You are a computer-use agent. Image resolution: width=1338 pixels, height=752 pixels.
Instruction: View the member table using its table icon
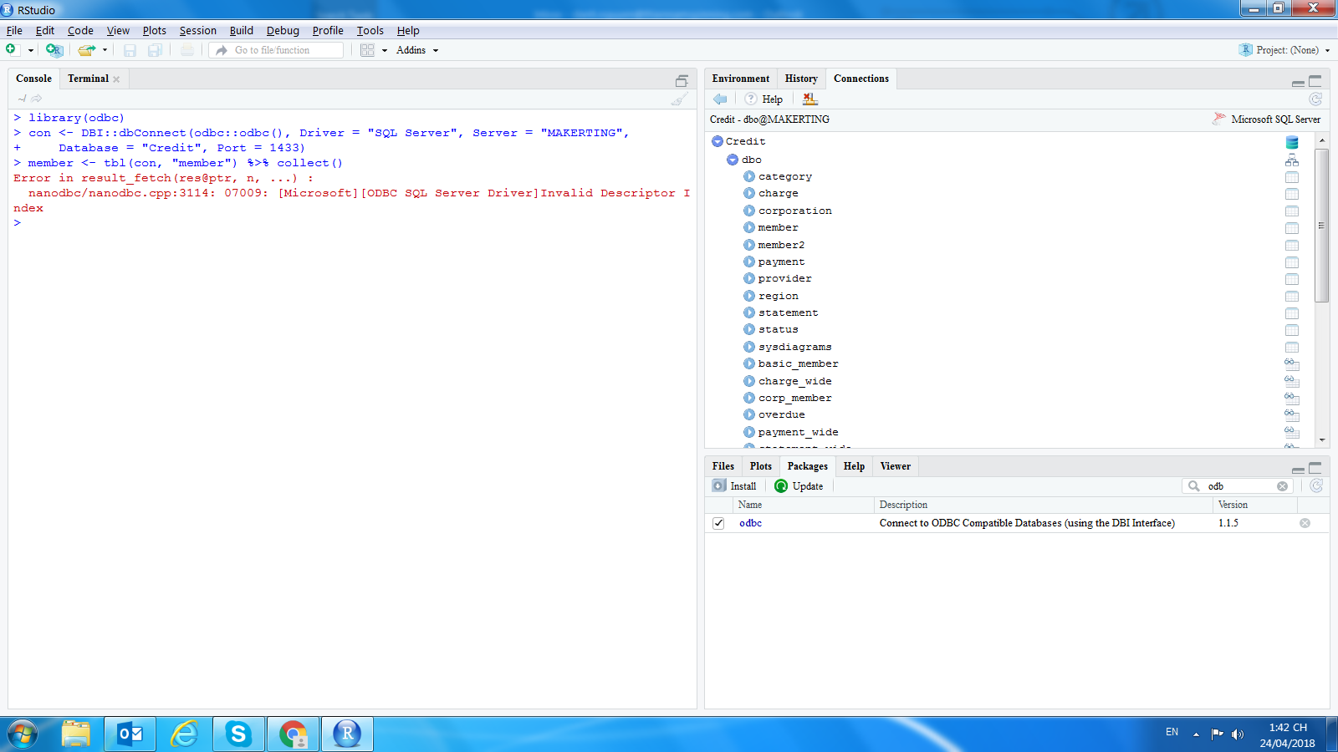pos(1292,227)
